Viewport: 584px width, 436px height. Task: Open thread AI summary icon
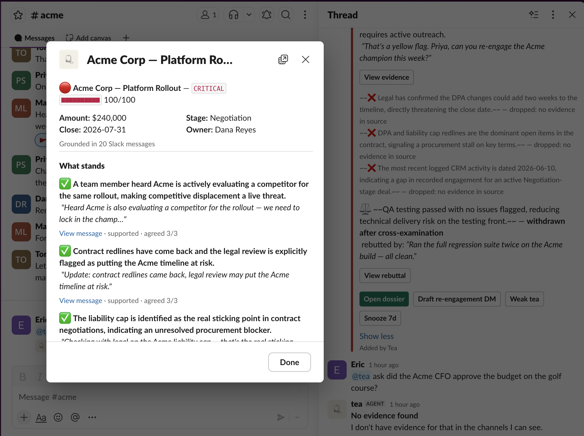[534, 15]
